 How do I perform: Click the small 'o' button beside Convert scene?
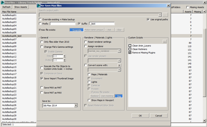pos(119,65)
